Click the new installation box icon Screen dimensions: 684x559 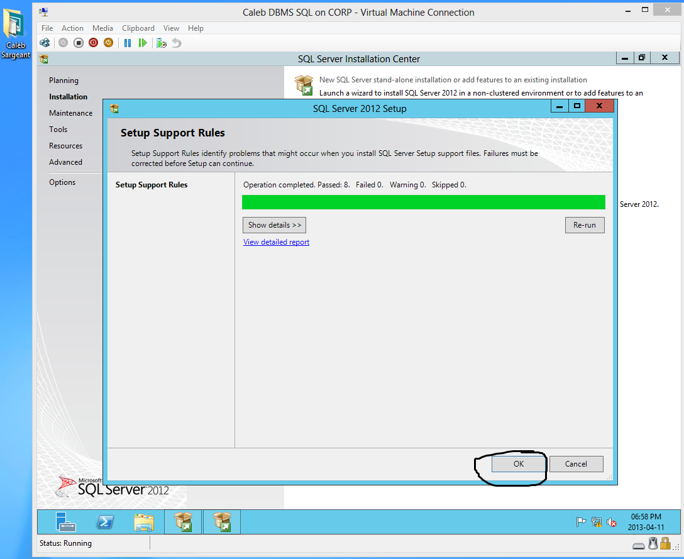(x=304, y=85)
